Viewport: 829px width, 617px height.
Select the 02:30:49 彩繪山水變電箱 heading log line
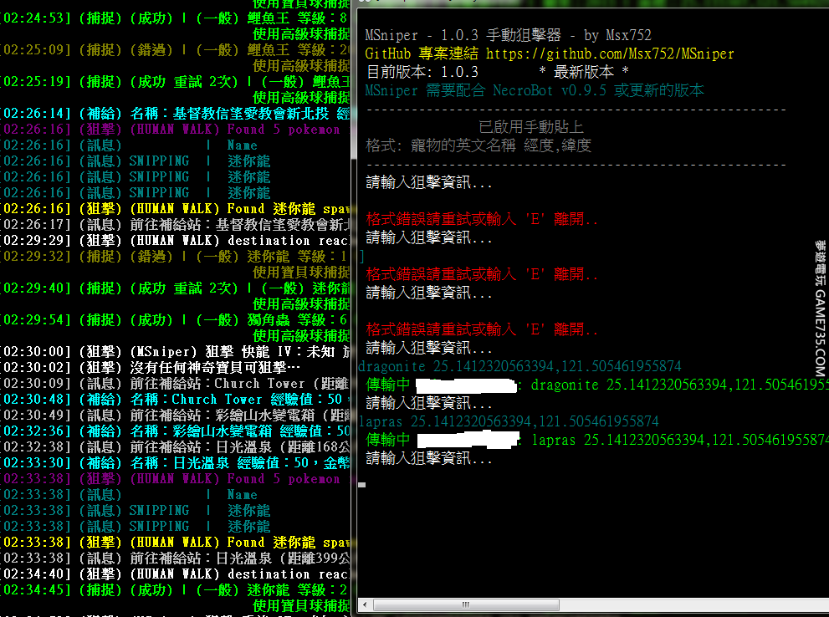coord(175,416)
